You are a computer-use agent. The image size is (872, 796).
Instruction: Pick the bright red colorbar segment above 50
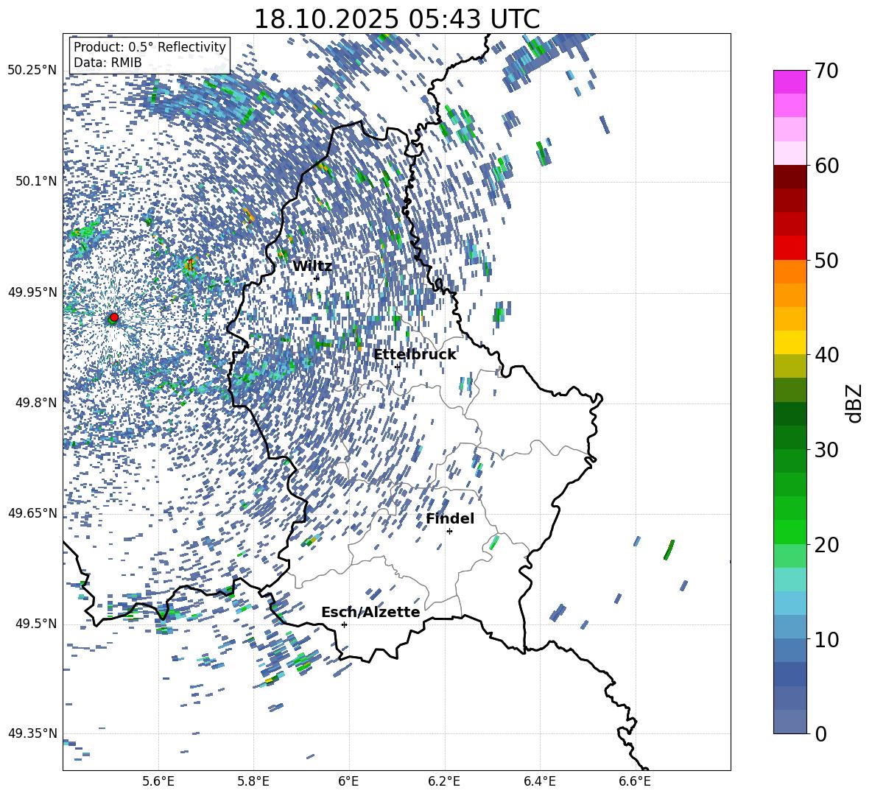(790, 247)
